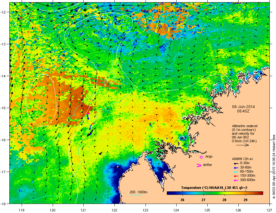Screen dimensions: 276x213
Task: Click the temperature color bar near 26
Action: pos(182,193)
